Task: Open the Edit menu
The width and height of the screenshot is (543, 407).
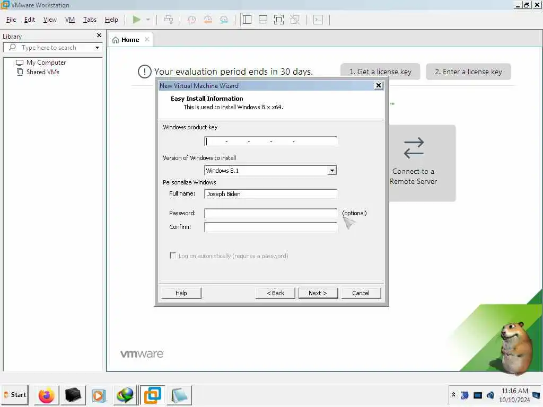Action: (x=30, y=20)
